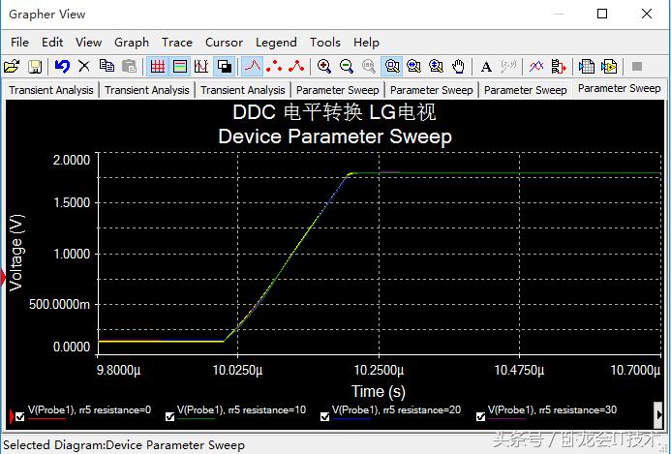Screen dimensions: 671x454
Task: Click the legend scroll right arrow
Action: click(x=658, y=414)
